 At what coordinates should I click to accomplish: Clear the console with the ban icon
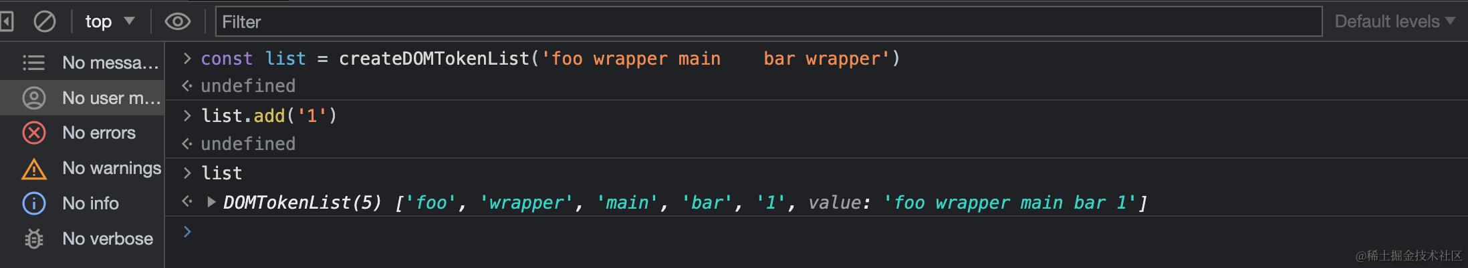click(x=45, y=22)
